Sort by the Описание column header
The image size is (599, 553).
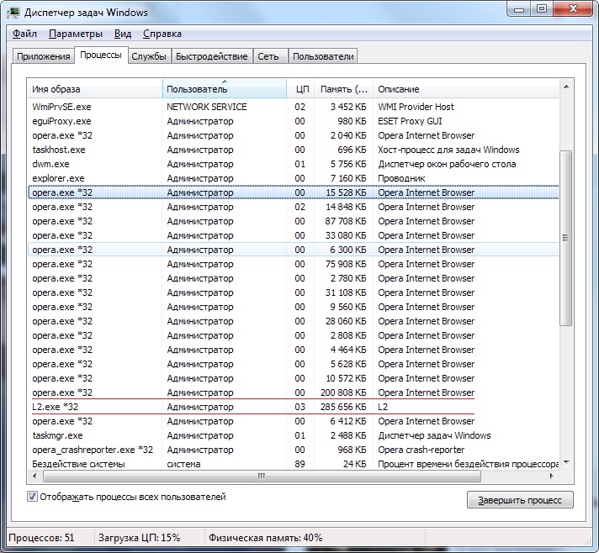point(466,89)
